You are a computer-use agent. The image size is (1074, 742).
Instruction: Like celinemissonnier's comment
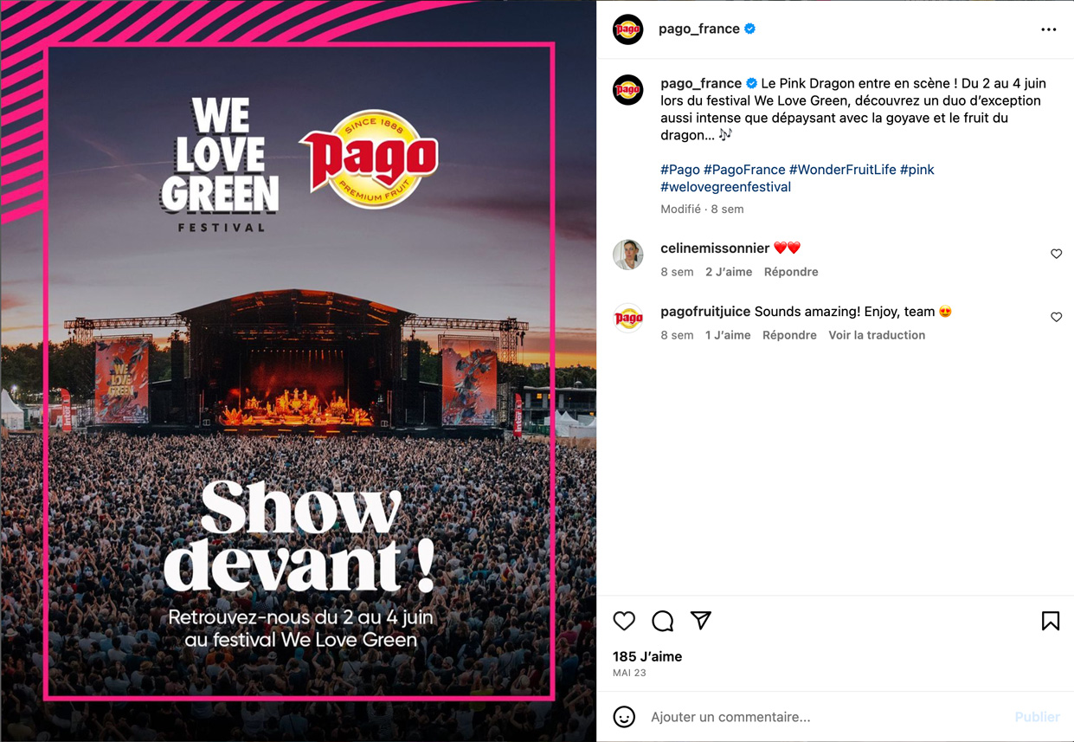coord(1057,254)
